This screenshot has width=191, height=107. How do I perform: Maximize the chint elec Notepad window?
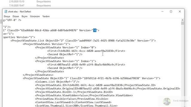(x=171, y=11)
